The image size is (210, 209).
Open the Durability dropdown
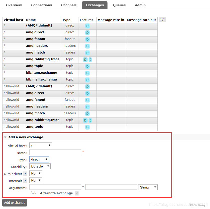pyautogui.click(x=40, y=166)
